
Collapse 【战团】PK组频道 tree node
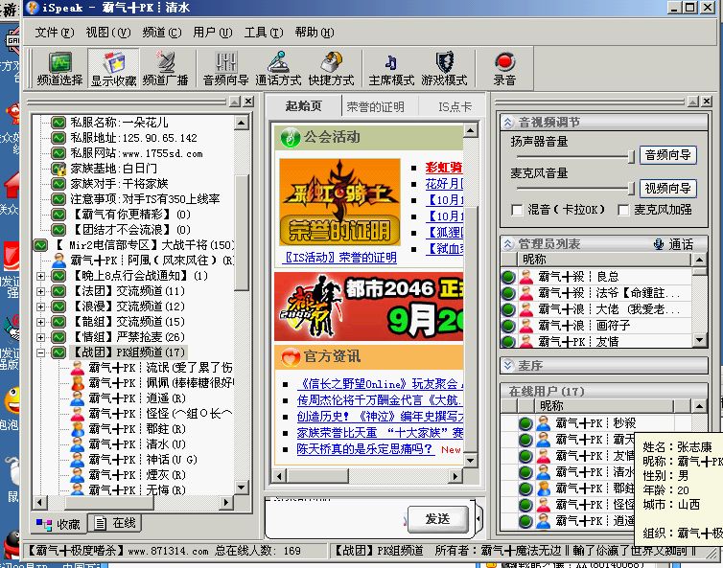pyautogui.click(x=40, y=352)
